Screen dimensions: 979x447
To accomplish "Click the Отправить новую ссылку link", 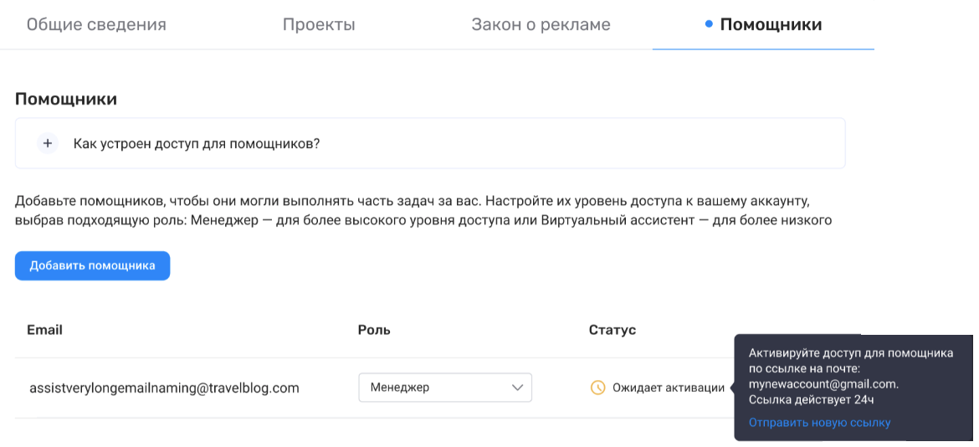I will tap(819, 423).
